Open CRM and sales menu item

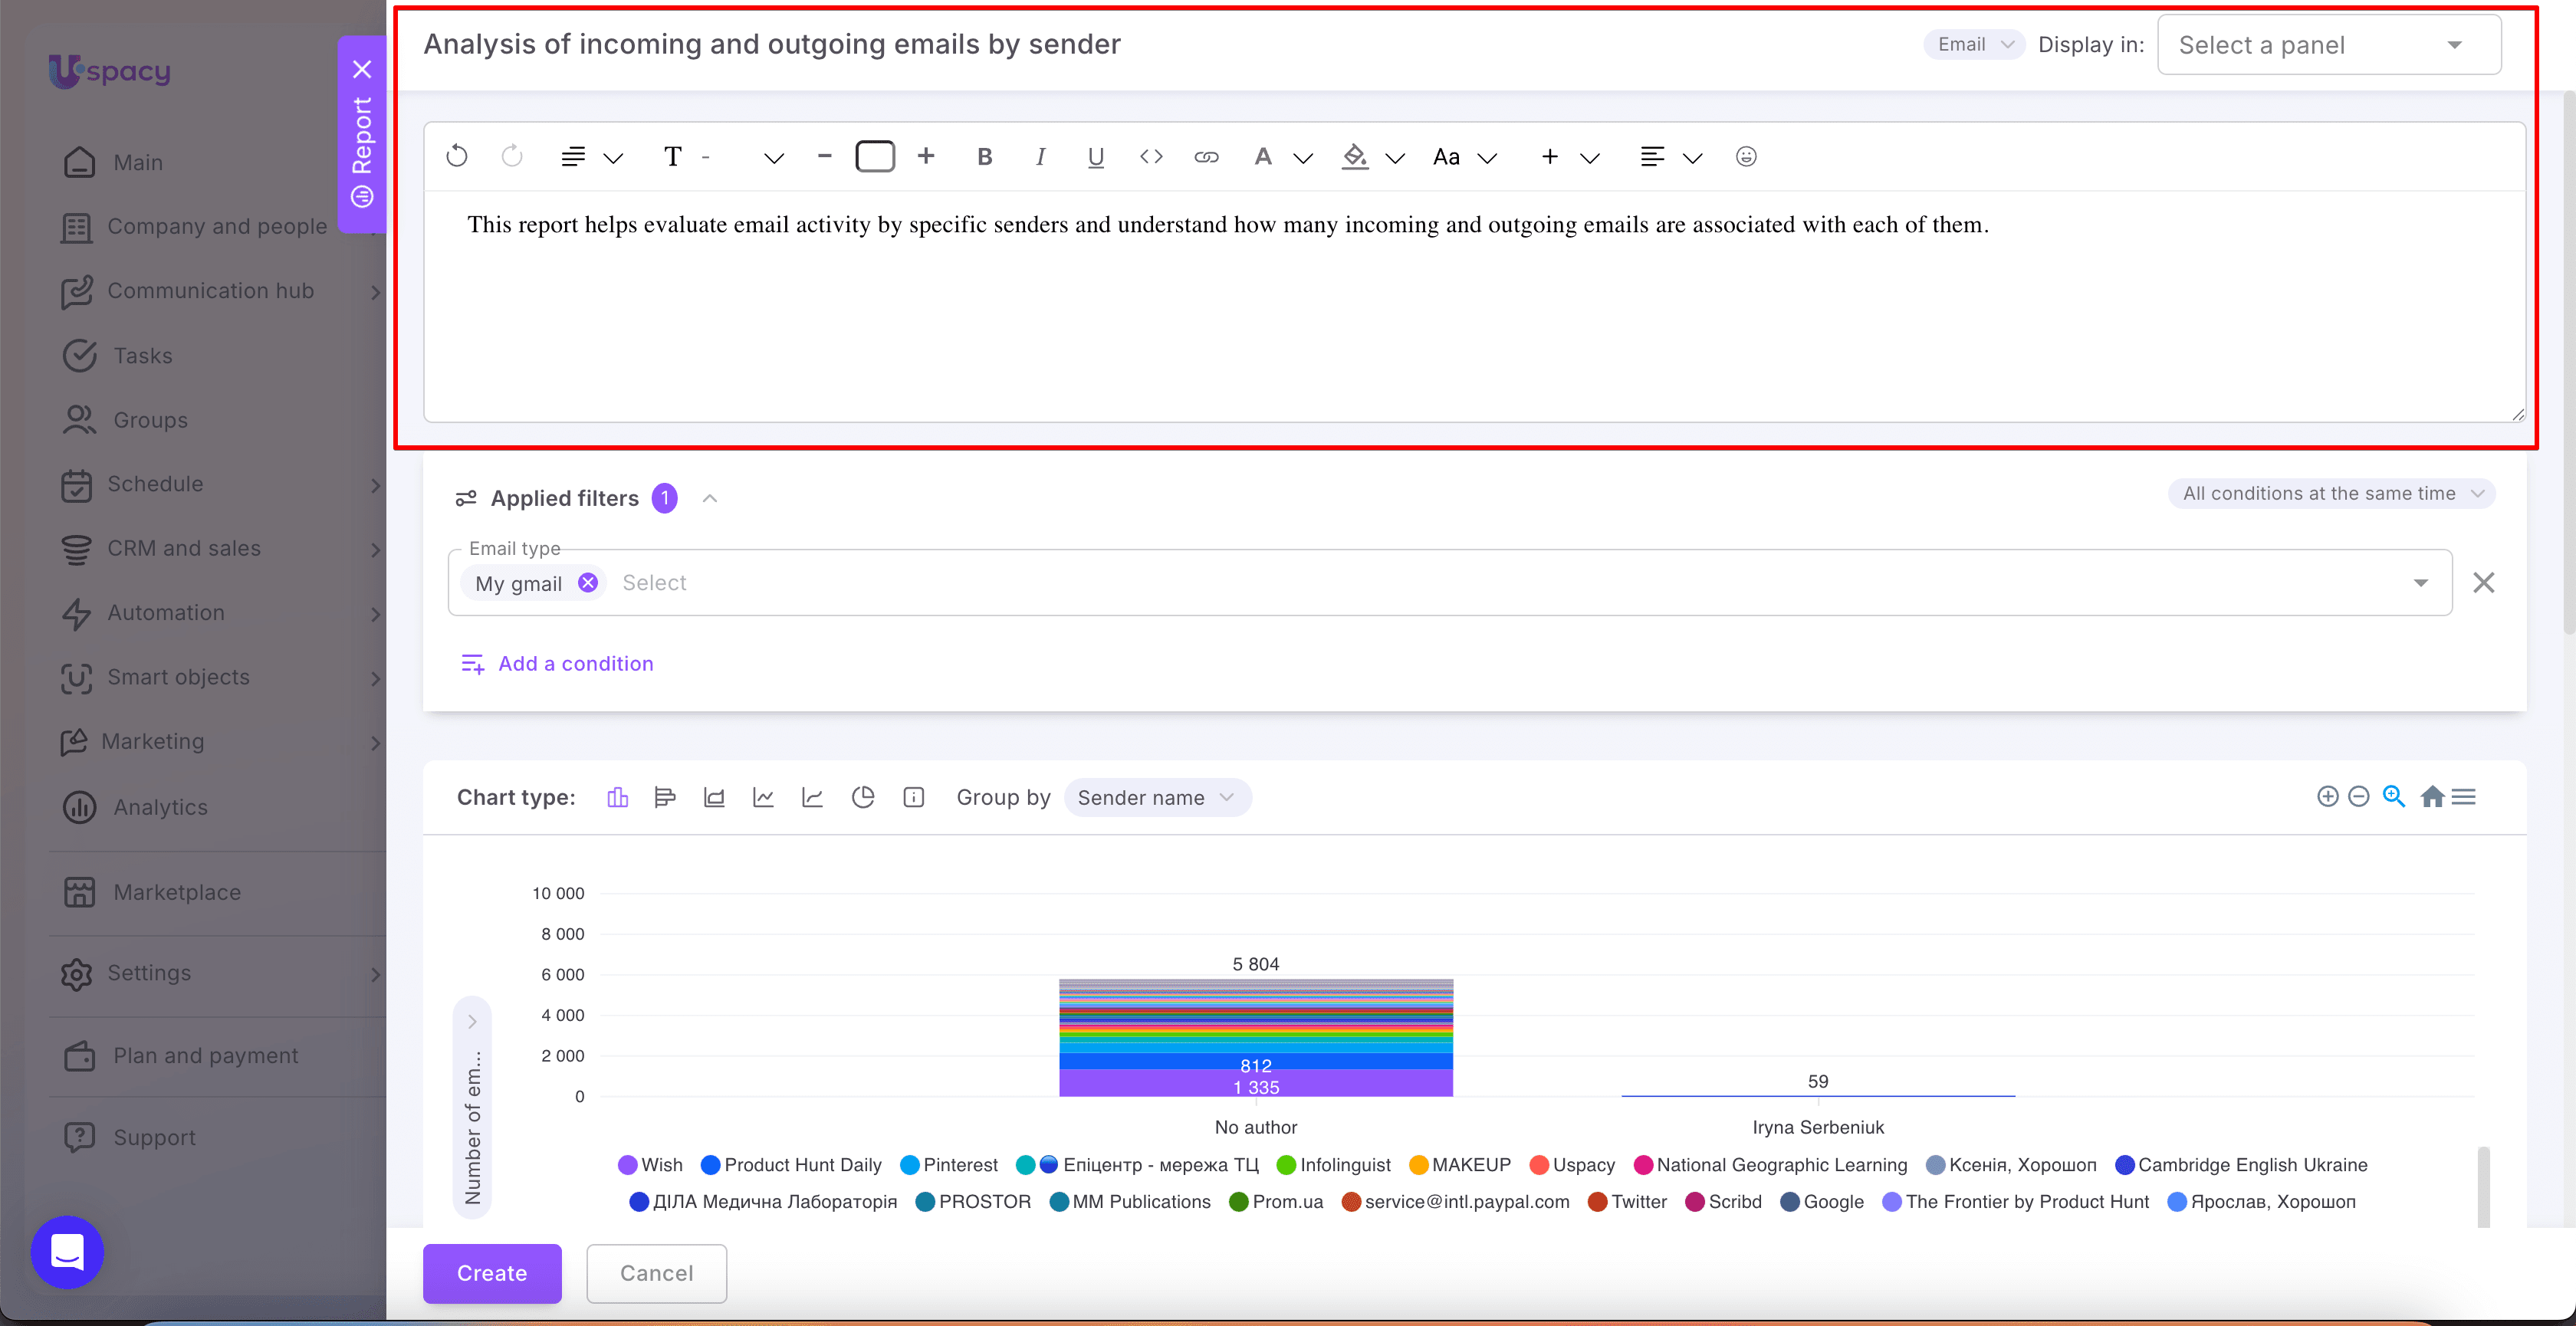(x=184, y=549)
